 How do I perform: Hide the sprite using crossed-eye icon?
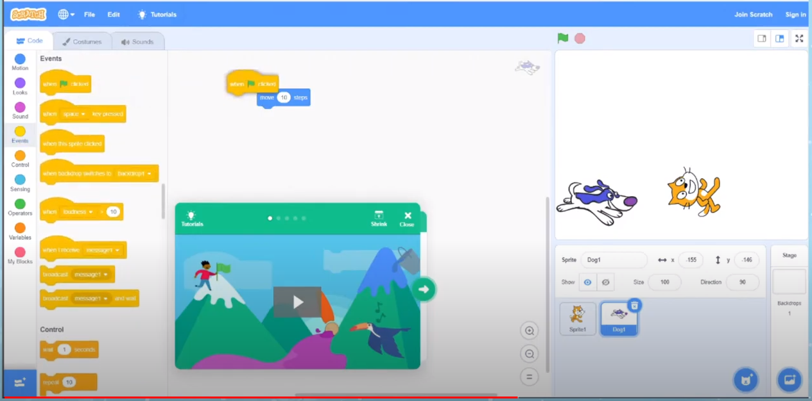(605, 282)
